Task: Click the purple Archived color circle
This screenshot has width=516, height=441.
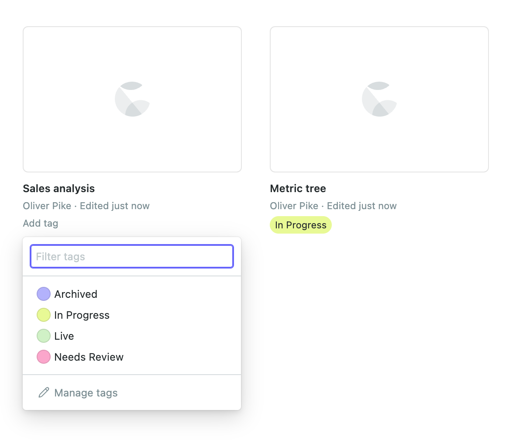Action: 44,294
